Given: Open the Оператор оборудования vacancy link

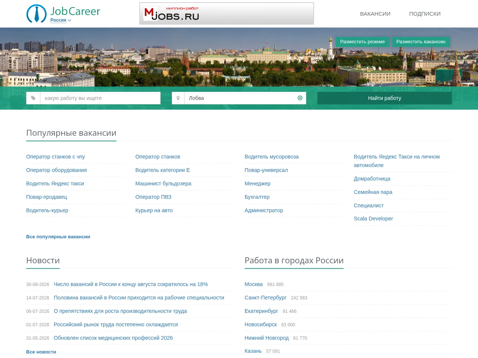Looking at the screenshot, I should 56,170.
